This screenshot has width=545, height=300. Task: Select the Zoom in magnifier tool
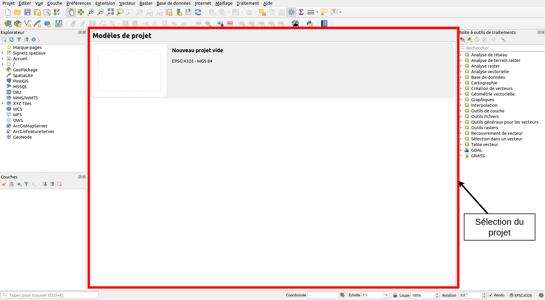point(91,12)
